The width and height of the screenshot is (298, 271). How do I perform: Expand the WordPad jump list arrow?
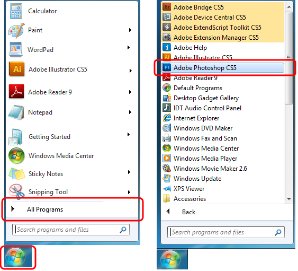(129, 47)
